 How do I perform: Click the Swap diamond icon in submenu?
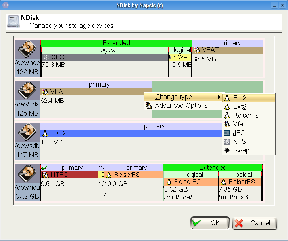point(227,150)
